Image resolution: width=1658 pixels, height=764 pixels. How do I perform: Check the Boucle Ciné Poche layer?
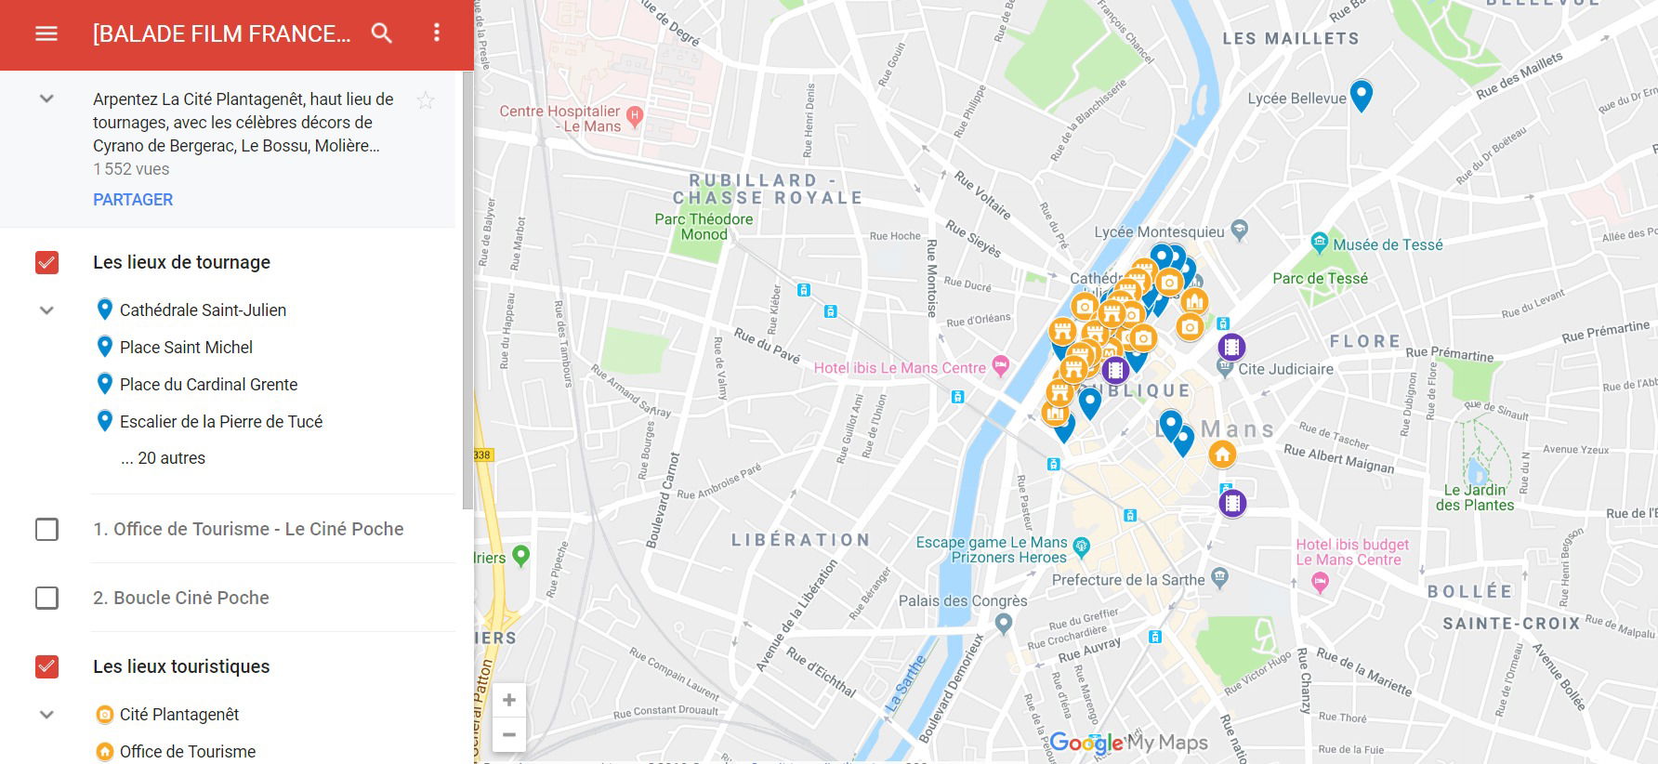click(46, 598)
